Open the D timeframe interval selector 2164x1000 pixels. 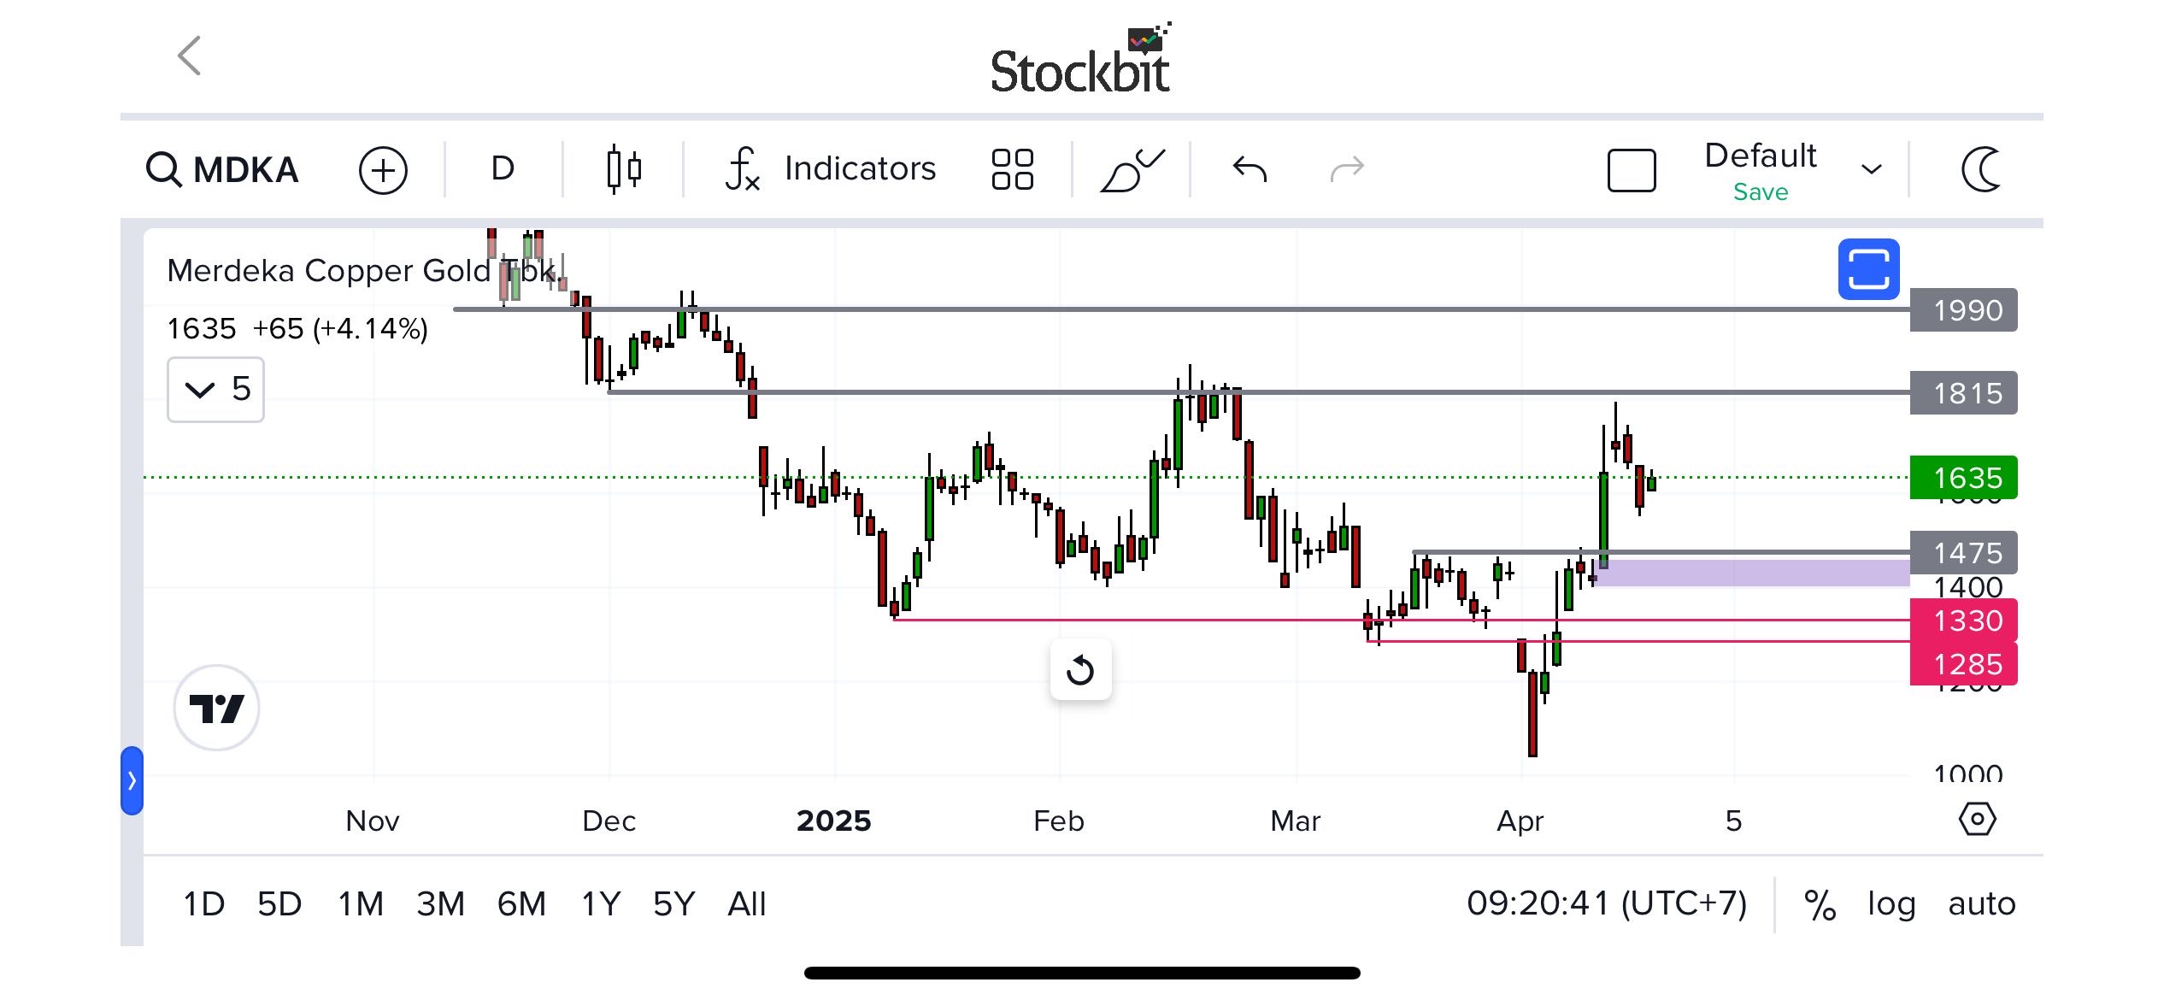[x=503, y=168]
